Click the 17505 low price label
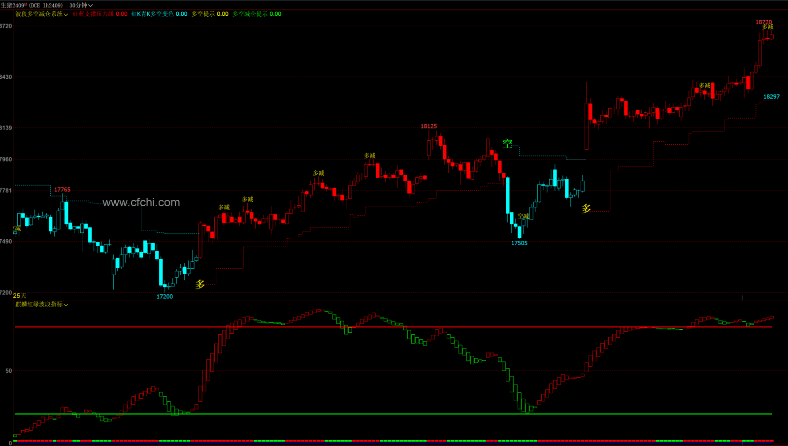 coord(519,243)
